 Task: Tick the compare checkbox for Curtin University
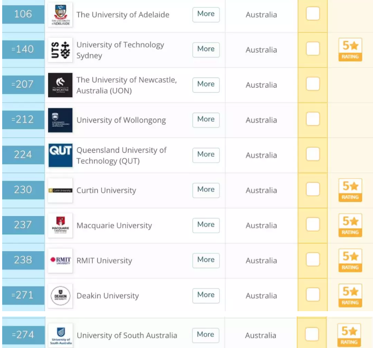pos(313,189)
